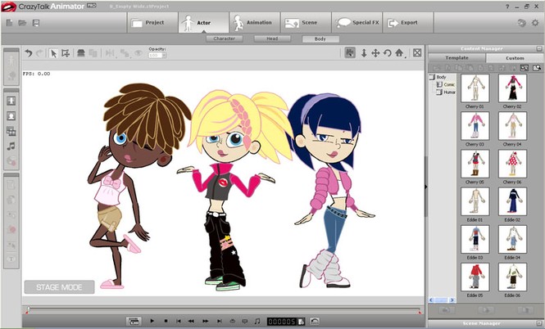Toggle the fit-to-window view icon
Viewport: 545px width, 329px height.
coord(417,52)
